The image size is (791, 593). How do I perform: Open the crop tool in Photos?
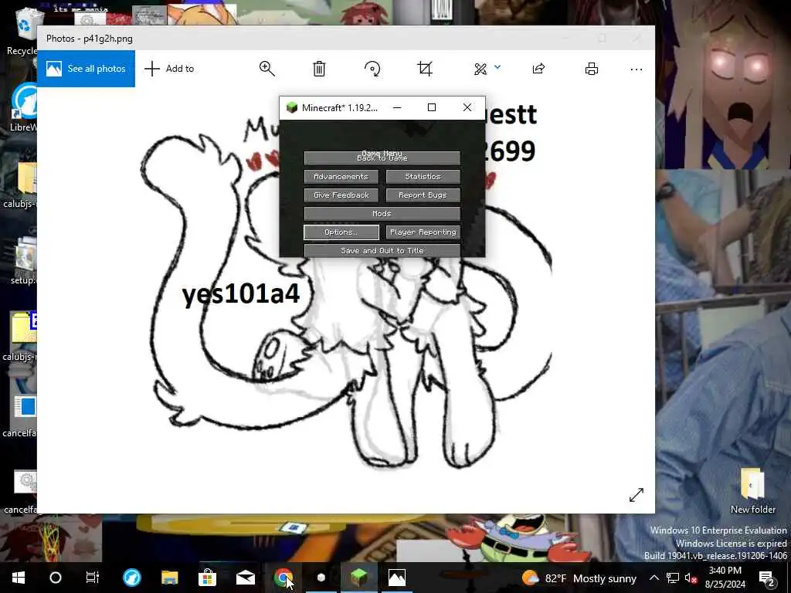[x=425, y=69]
